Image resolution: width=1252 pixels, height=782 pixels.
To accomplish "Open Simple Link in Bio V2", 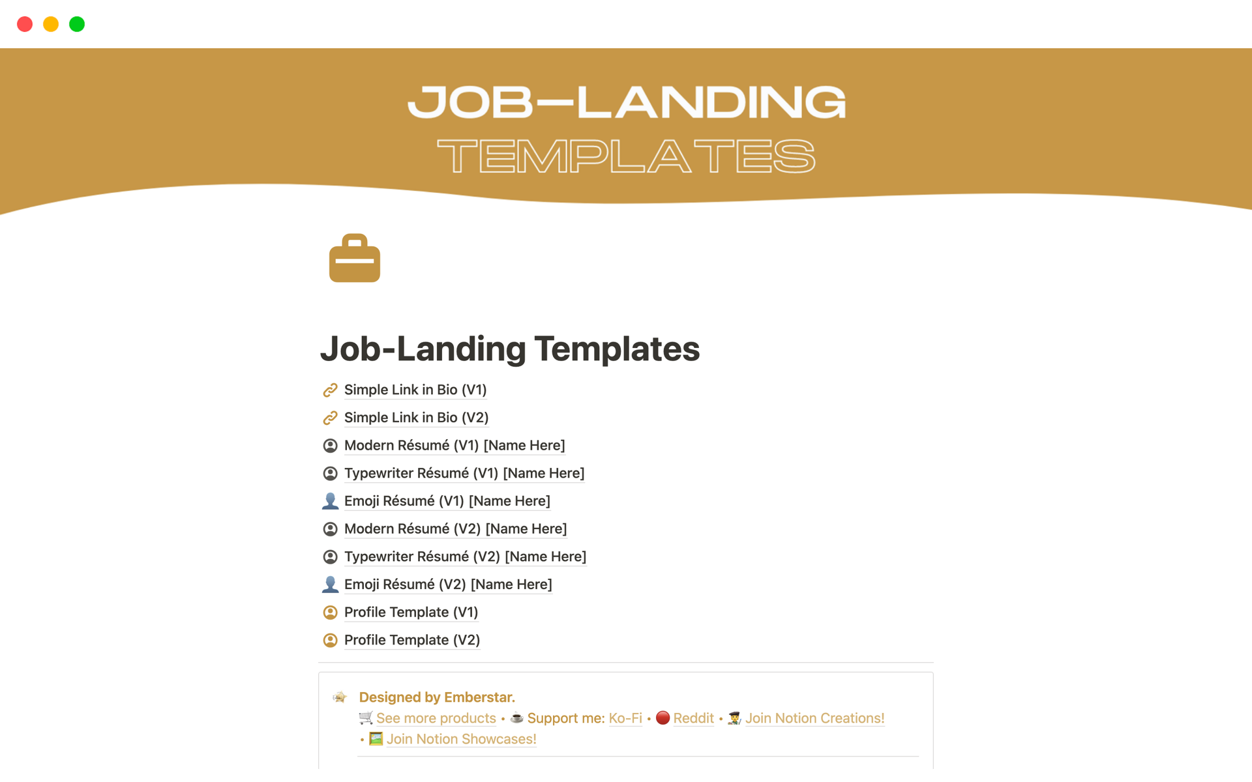I will (x=415, y=417).
